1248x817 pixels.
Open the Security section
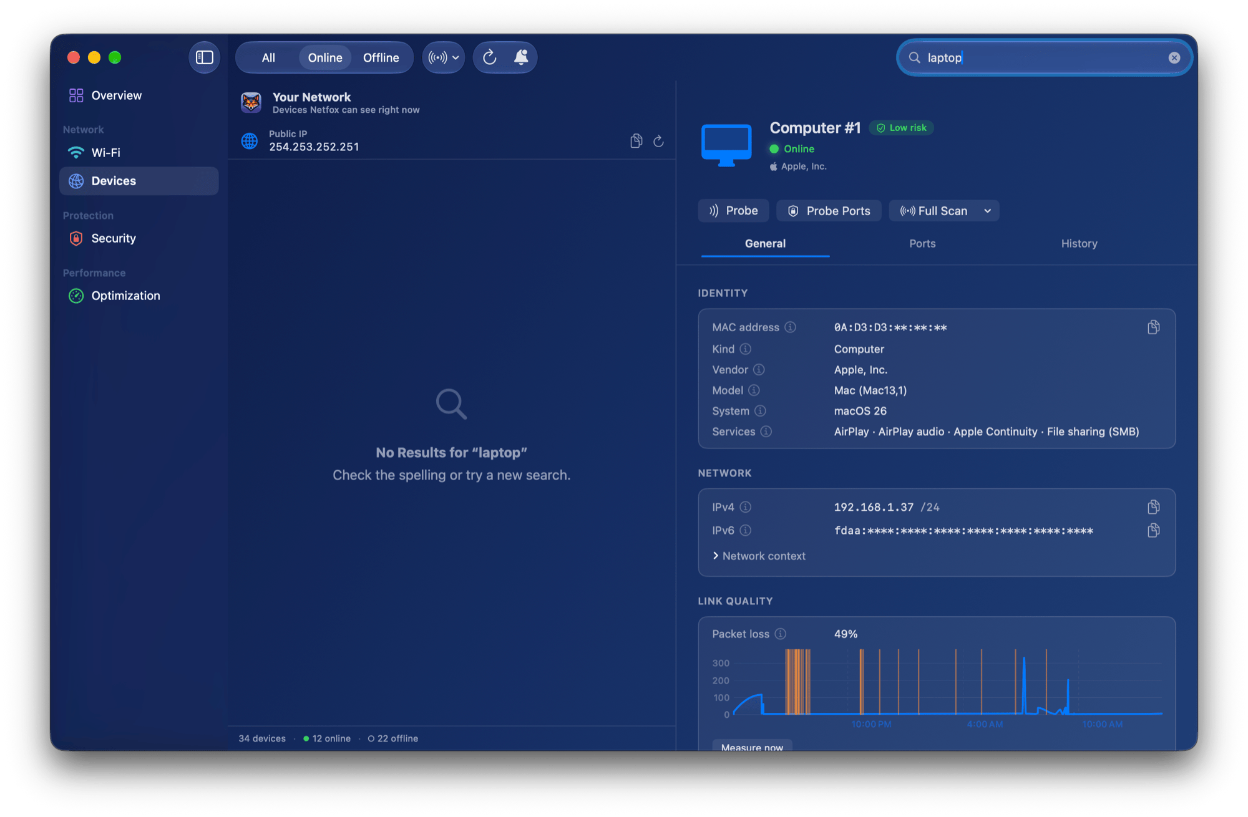tap(139, 238)
